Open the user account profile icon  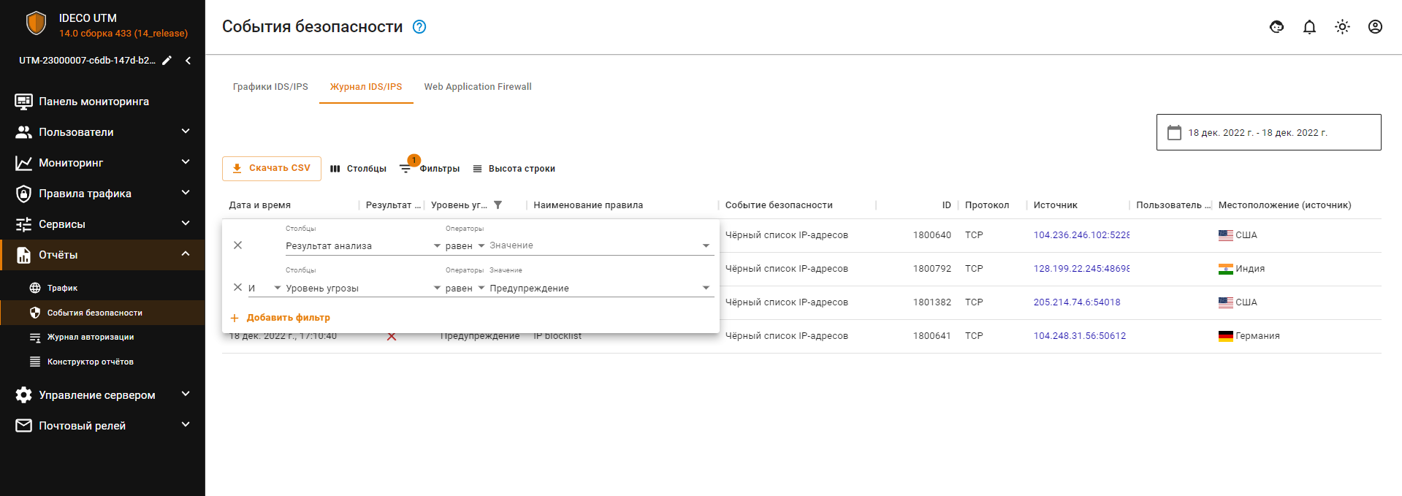click(1375, 27)
